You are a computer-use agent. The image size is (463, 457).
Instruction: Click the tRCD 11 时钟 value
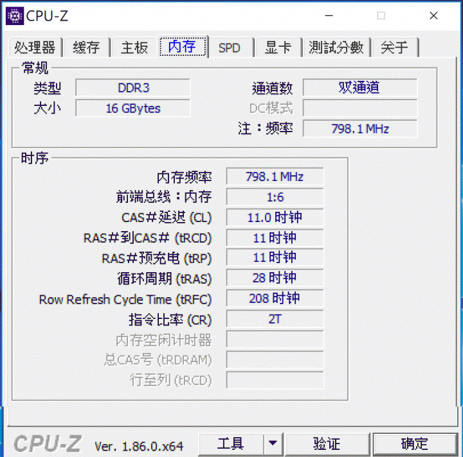pyautogui.click(x=275, y=237)
